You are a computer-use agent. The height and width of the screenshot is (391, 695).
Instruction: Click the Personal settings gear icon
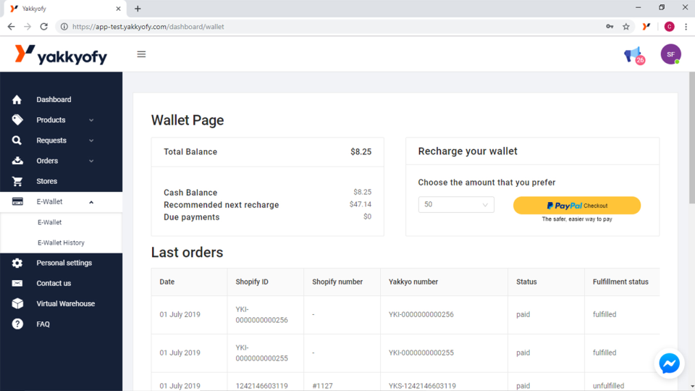click(17, 263)
